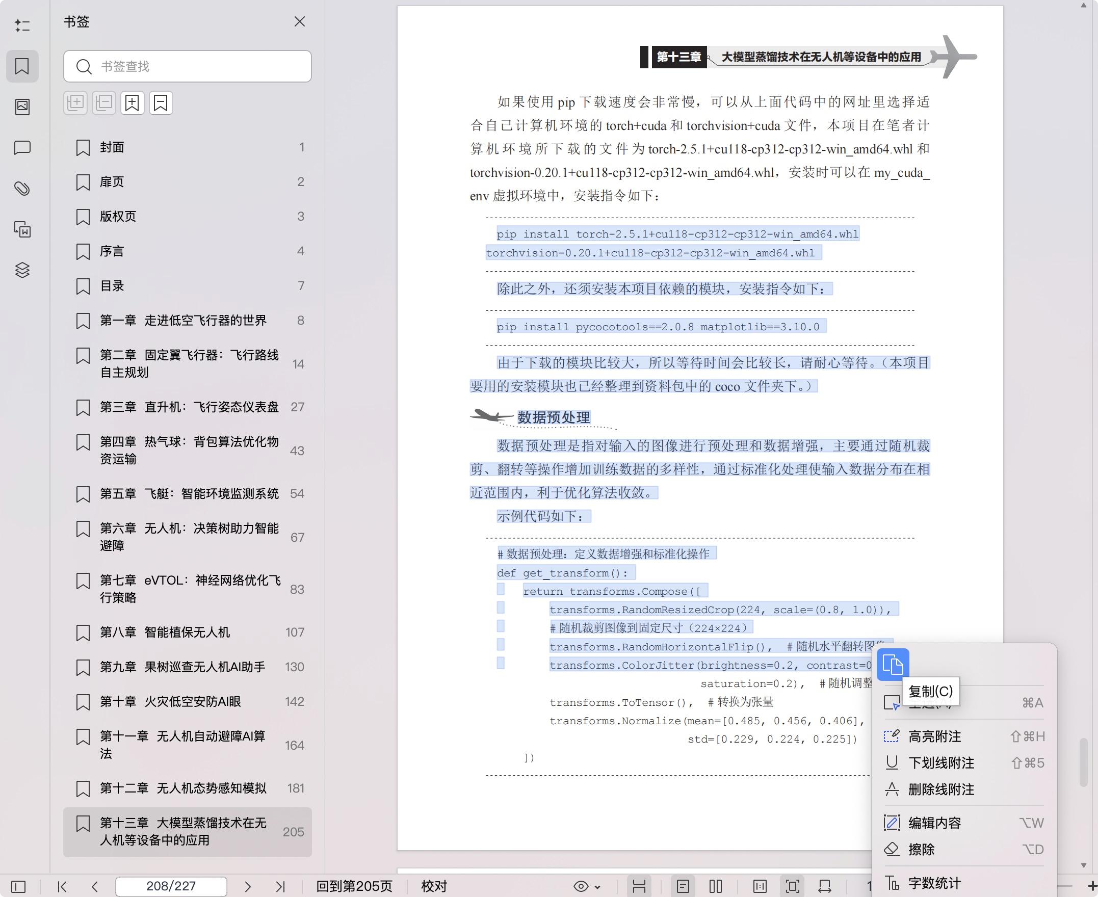Go to next page arrow
The image size is (1098, 897).
click(248, 887)
